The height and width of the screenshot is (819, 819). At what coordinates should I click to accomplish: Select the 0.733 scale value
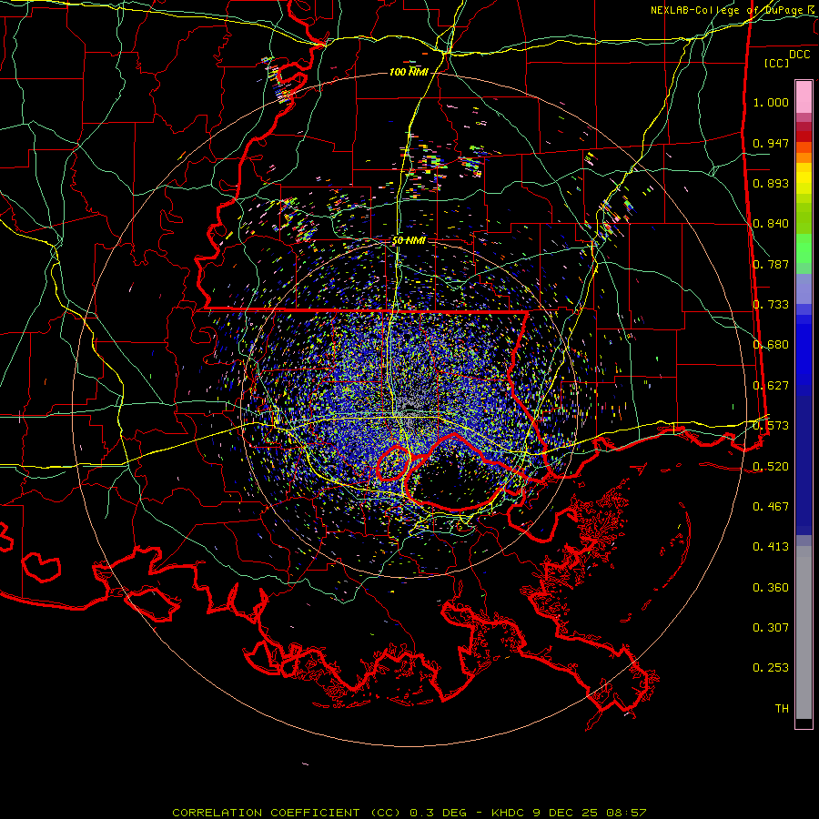click(x=771, y=305)
